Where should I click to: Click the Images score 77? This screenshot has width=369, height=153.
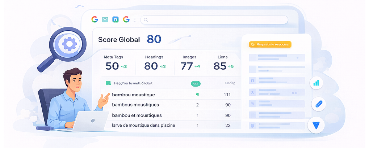pos(186,66)
